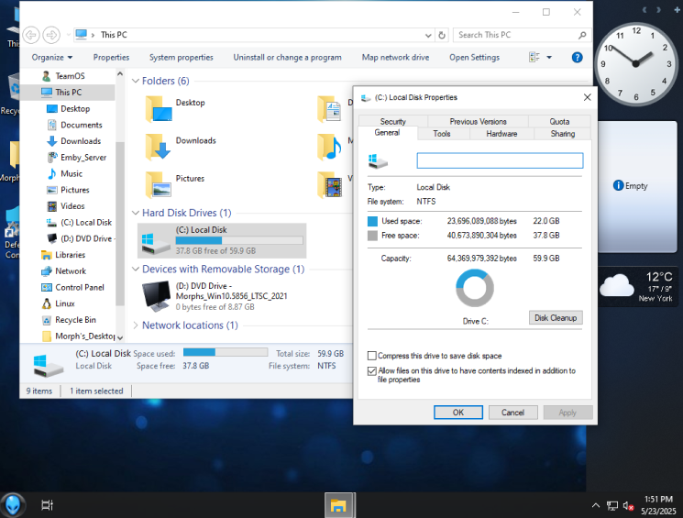Toggle Allow files to be indexed checkbox
683x518 pixels.
pos(372,371)
